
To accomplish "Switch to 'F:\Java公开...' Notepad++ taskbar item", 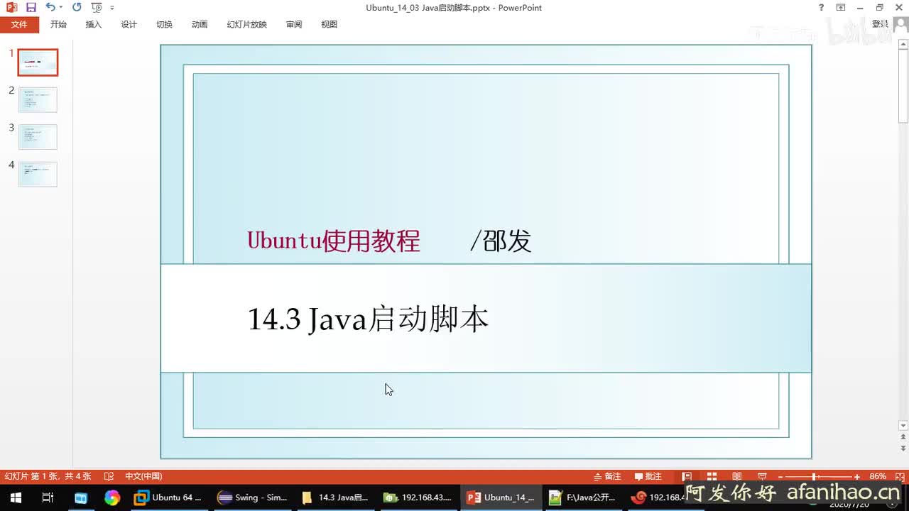I will click(x=584, y=498).
